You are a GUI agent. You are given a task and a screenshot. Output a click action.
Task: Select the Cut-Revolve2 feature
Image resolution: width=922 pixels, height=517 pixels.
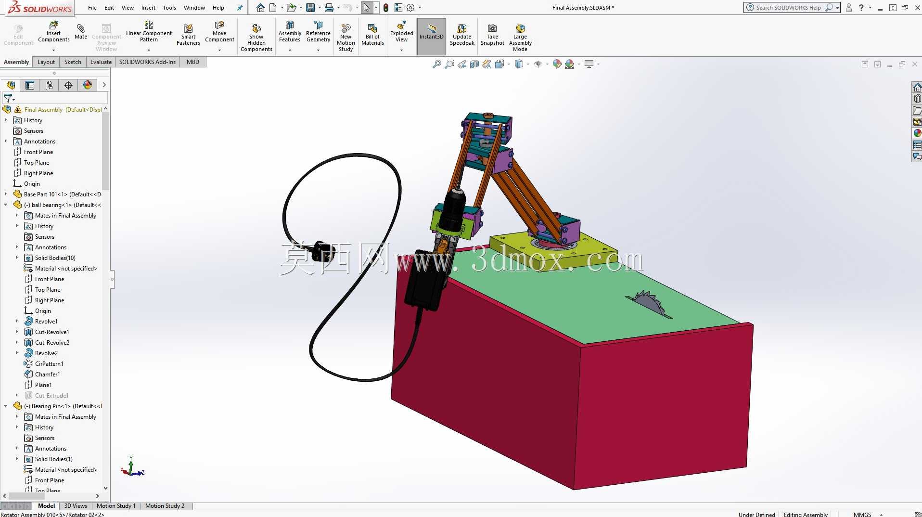click(52, 343)
